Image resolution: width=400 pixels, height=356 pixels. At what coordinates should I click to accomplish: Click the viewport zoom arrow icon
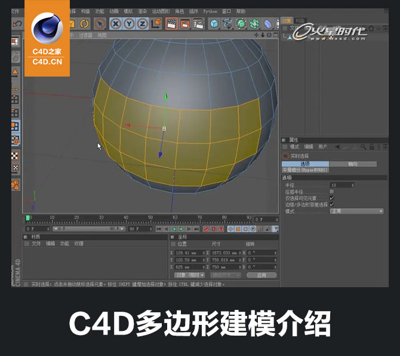click(263, 35)
